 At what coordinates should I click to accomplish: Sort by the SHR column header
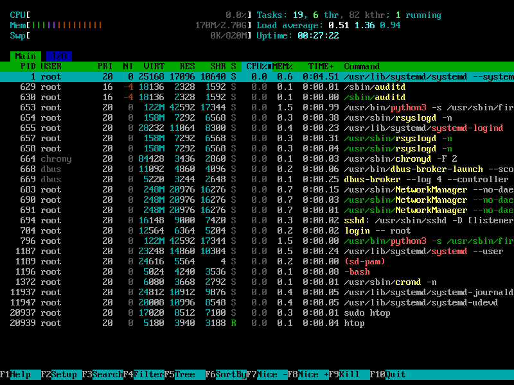[218, 67]
